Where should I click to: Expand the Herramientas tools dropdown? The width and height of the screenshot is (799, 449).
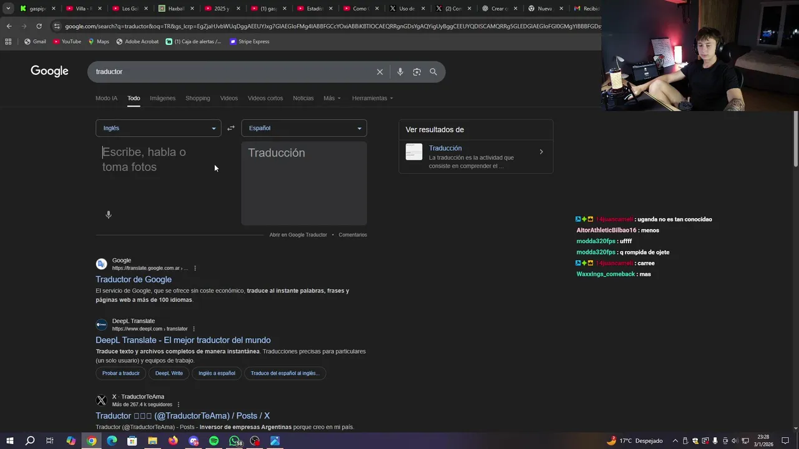pyautogui.click(x=373, y=98)
